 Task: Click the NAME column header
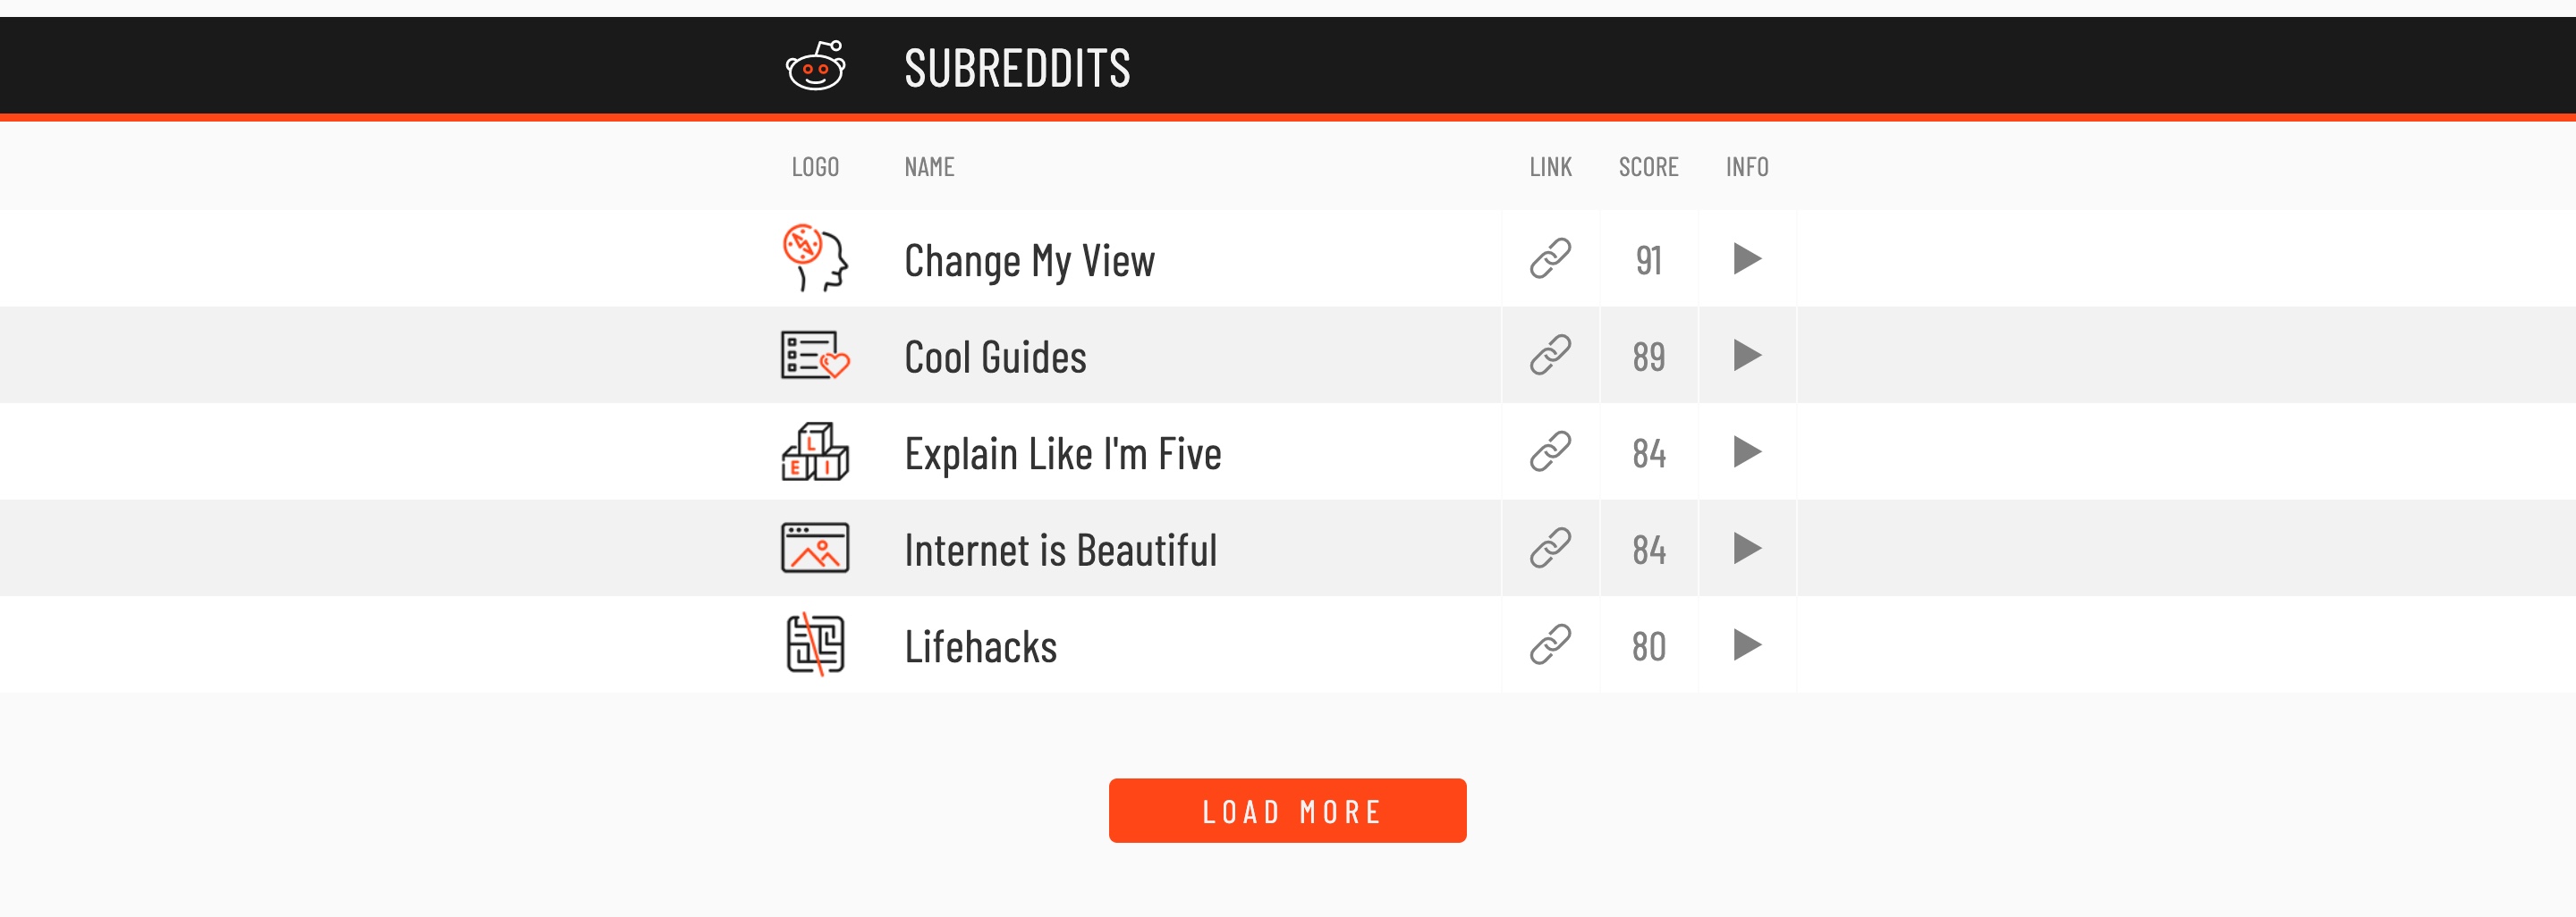929,167
